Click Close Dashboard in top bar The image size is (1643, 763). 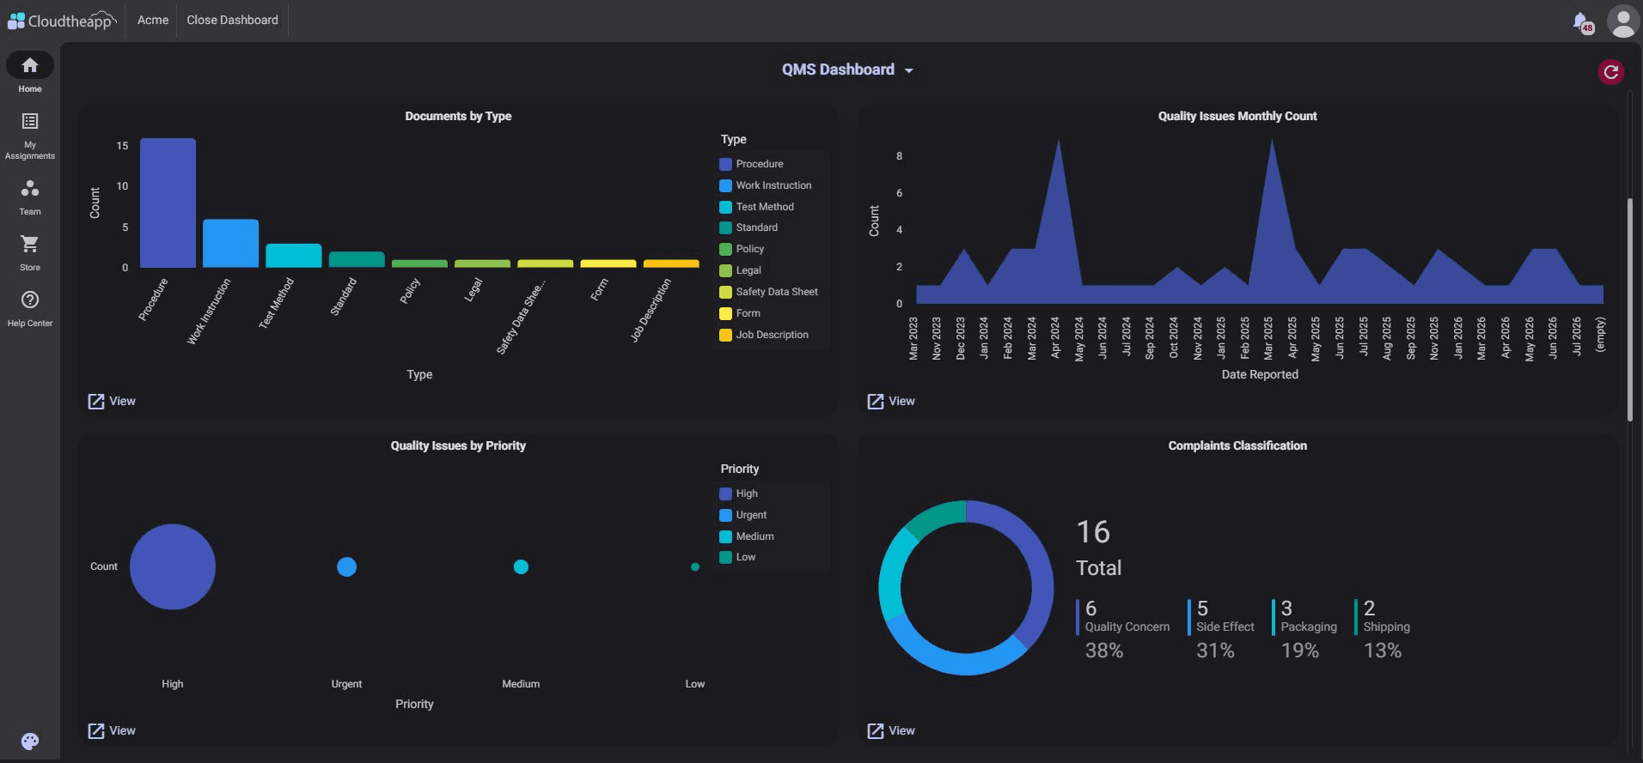point(232,20)
